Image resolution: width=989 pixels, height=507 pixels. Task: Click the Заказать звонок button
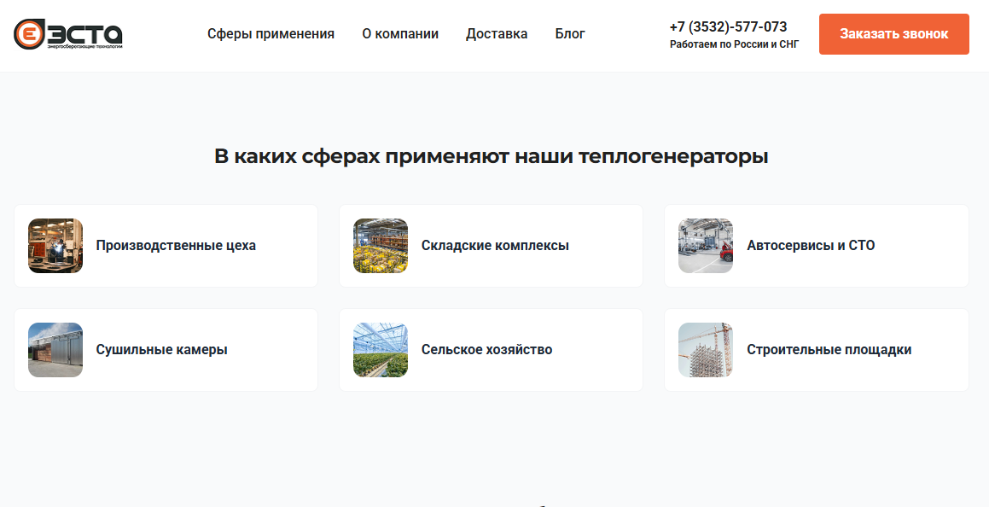(893, 34)
